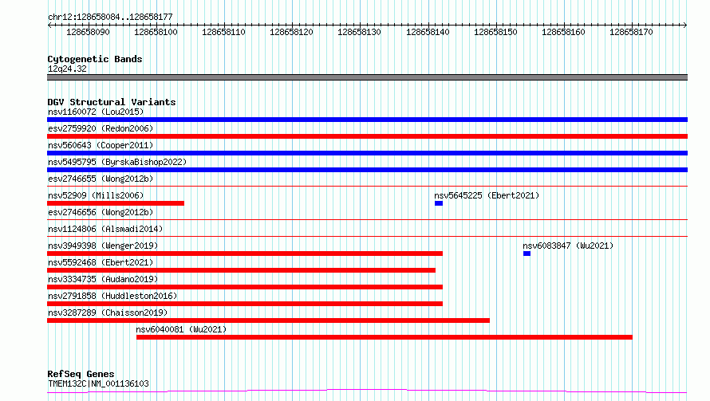Viewport: 710px width, 401px height.
Task: Select the red nsv6040081 variant bar
Action: click(385, 337)
